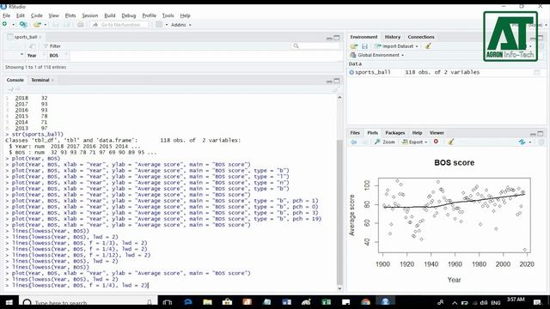
Task: Maximize the Console pane
Action: coord(337,81)
